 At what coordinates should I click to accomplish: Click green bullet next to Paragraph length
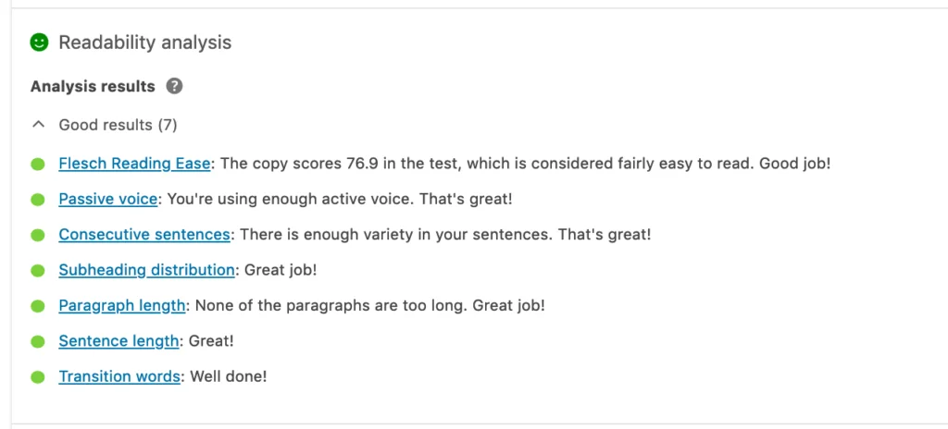click(38, 306)
